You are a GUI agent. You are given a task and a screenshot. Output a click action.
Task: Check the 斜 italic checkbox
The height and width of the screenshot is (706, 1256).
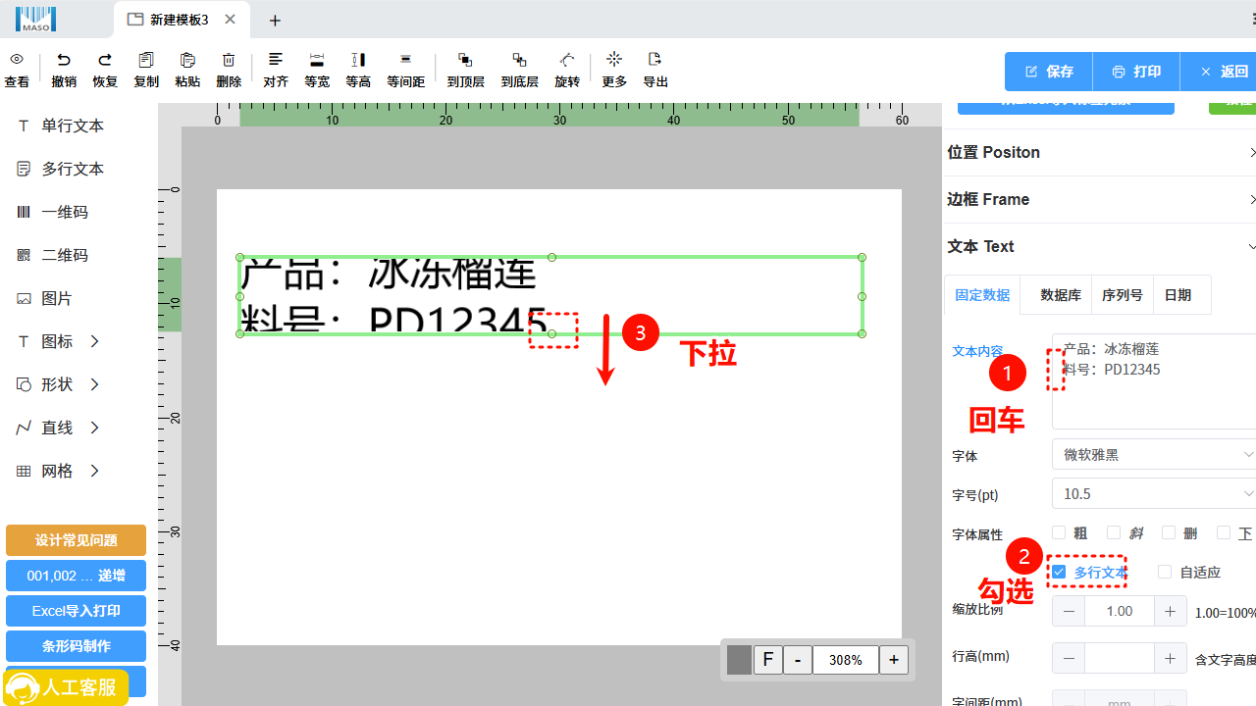(1114, 533)
